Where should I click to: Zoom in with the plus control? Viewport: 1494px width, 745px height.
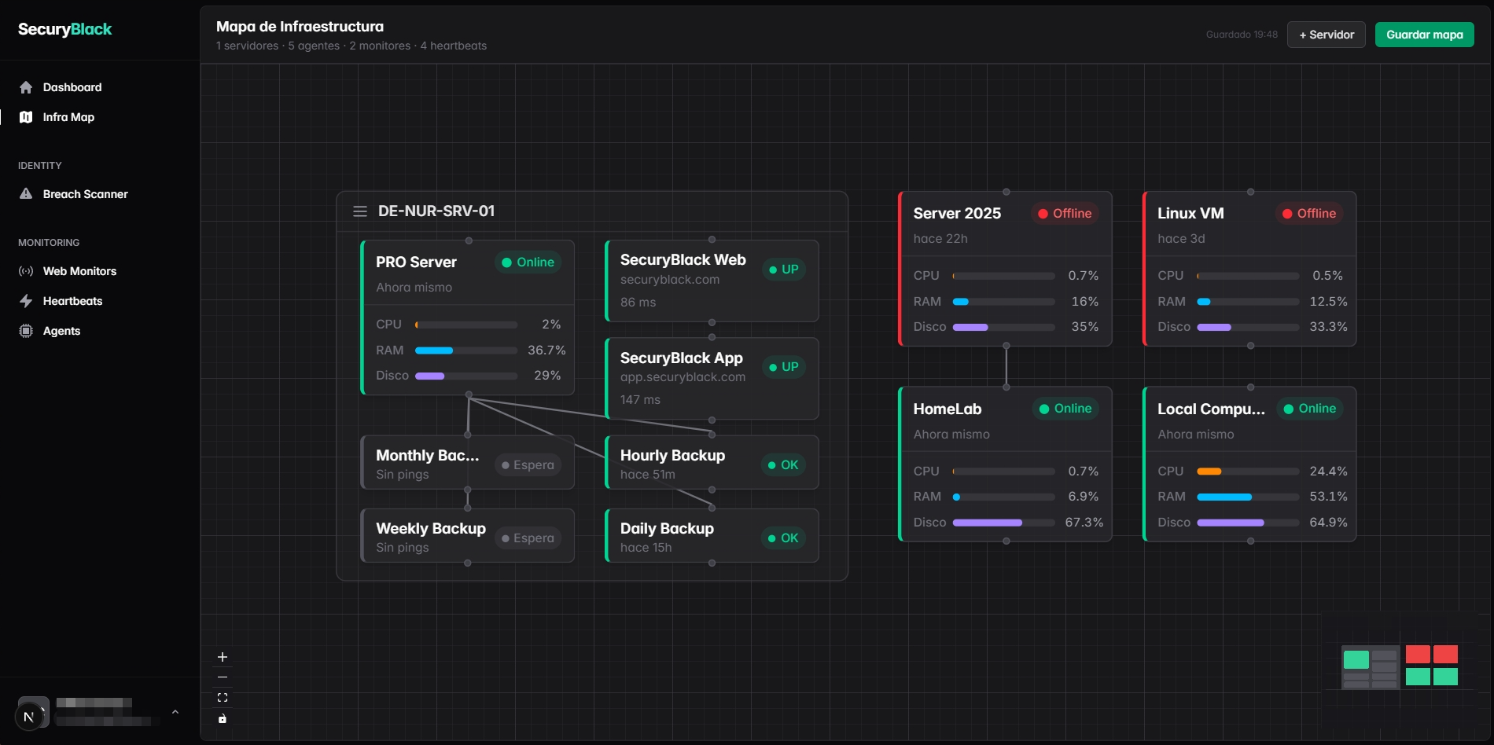pos(223,657)
